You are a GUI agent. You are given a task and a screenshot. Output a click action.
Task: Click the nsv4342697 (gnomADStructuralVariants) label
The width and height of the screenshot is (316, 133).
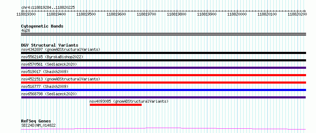61,49
